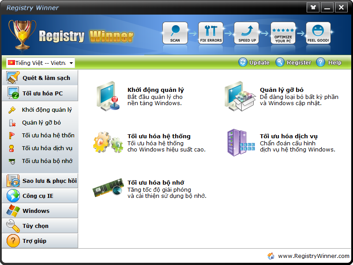Click icon beside sidebar Tối ưu hóa dịch vụ
The height and width of the screenshot is (265, 353).
pyautogui.click(x=11, y=148)
